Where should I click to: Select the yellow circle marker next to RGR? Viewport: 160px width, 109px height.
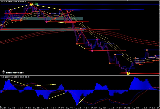coord(31,4)
